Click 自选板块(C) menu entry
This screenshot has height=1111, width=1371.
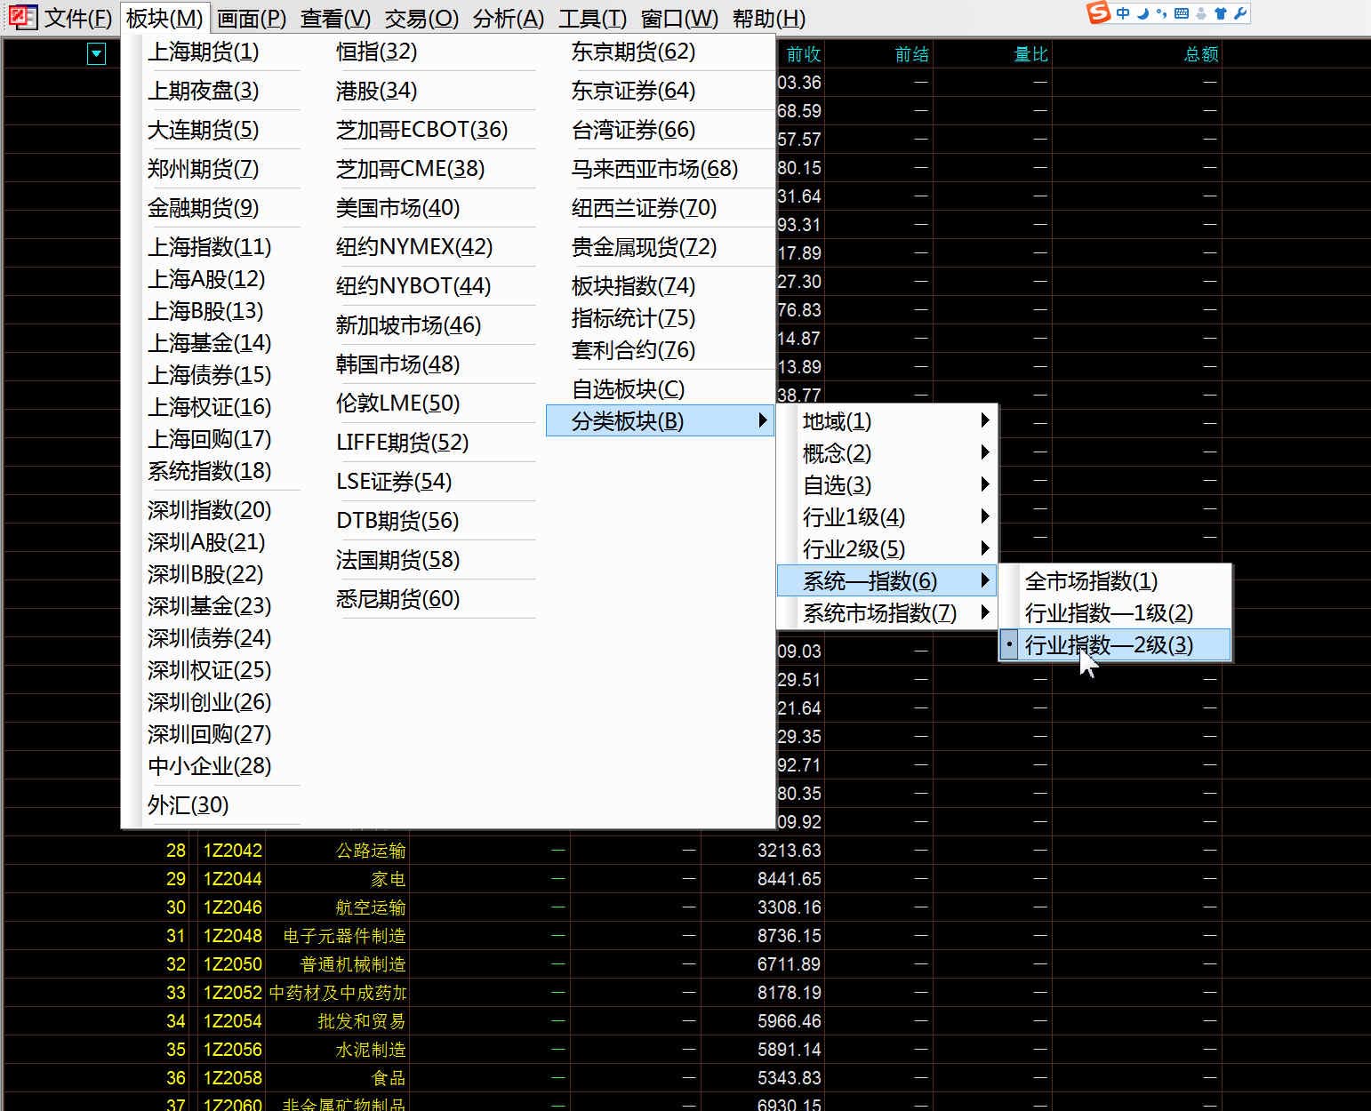[628, 389]
